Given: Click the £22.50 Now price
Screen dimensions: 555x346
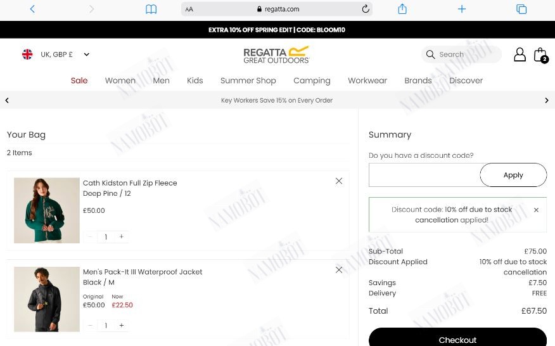Looking at the screenshot, I should click(x=122, y=305).
